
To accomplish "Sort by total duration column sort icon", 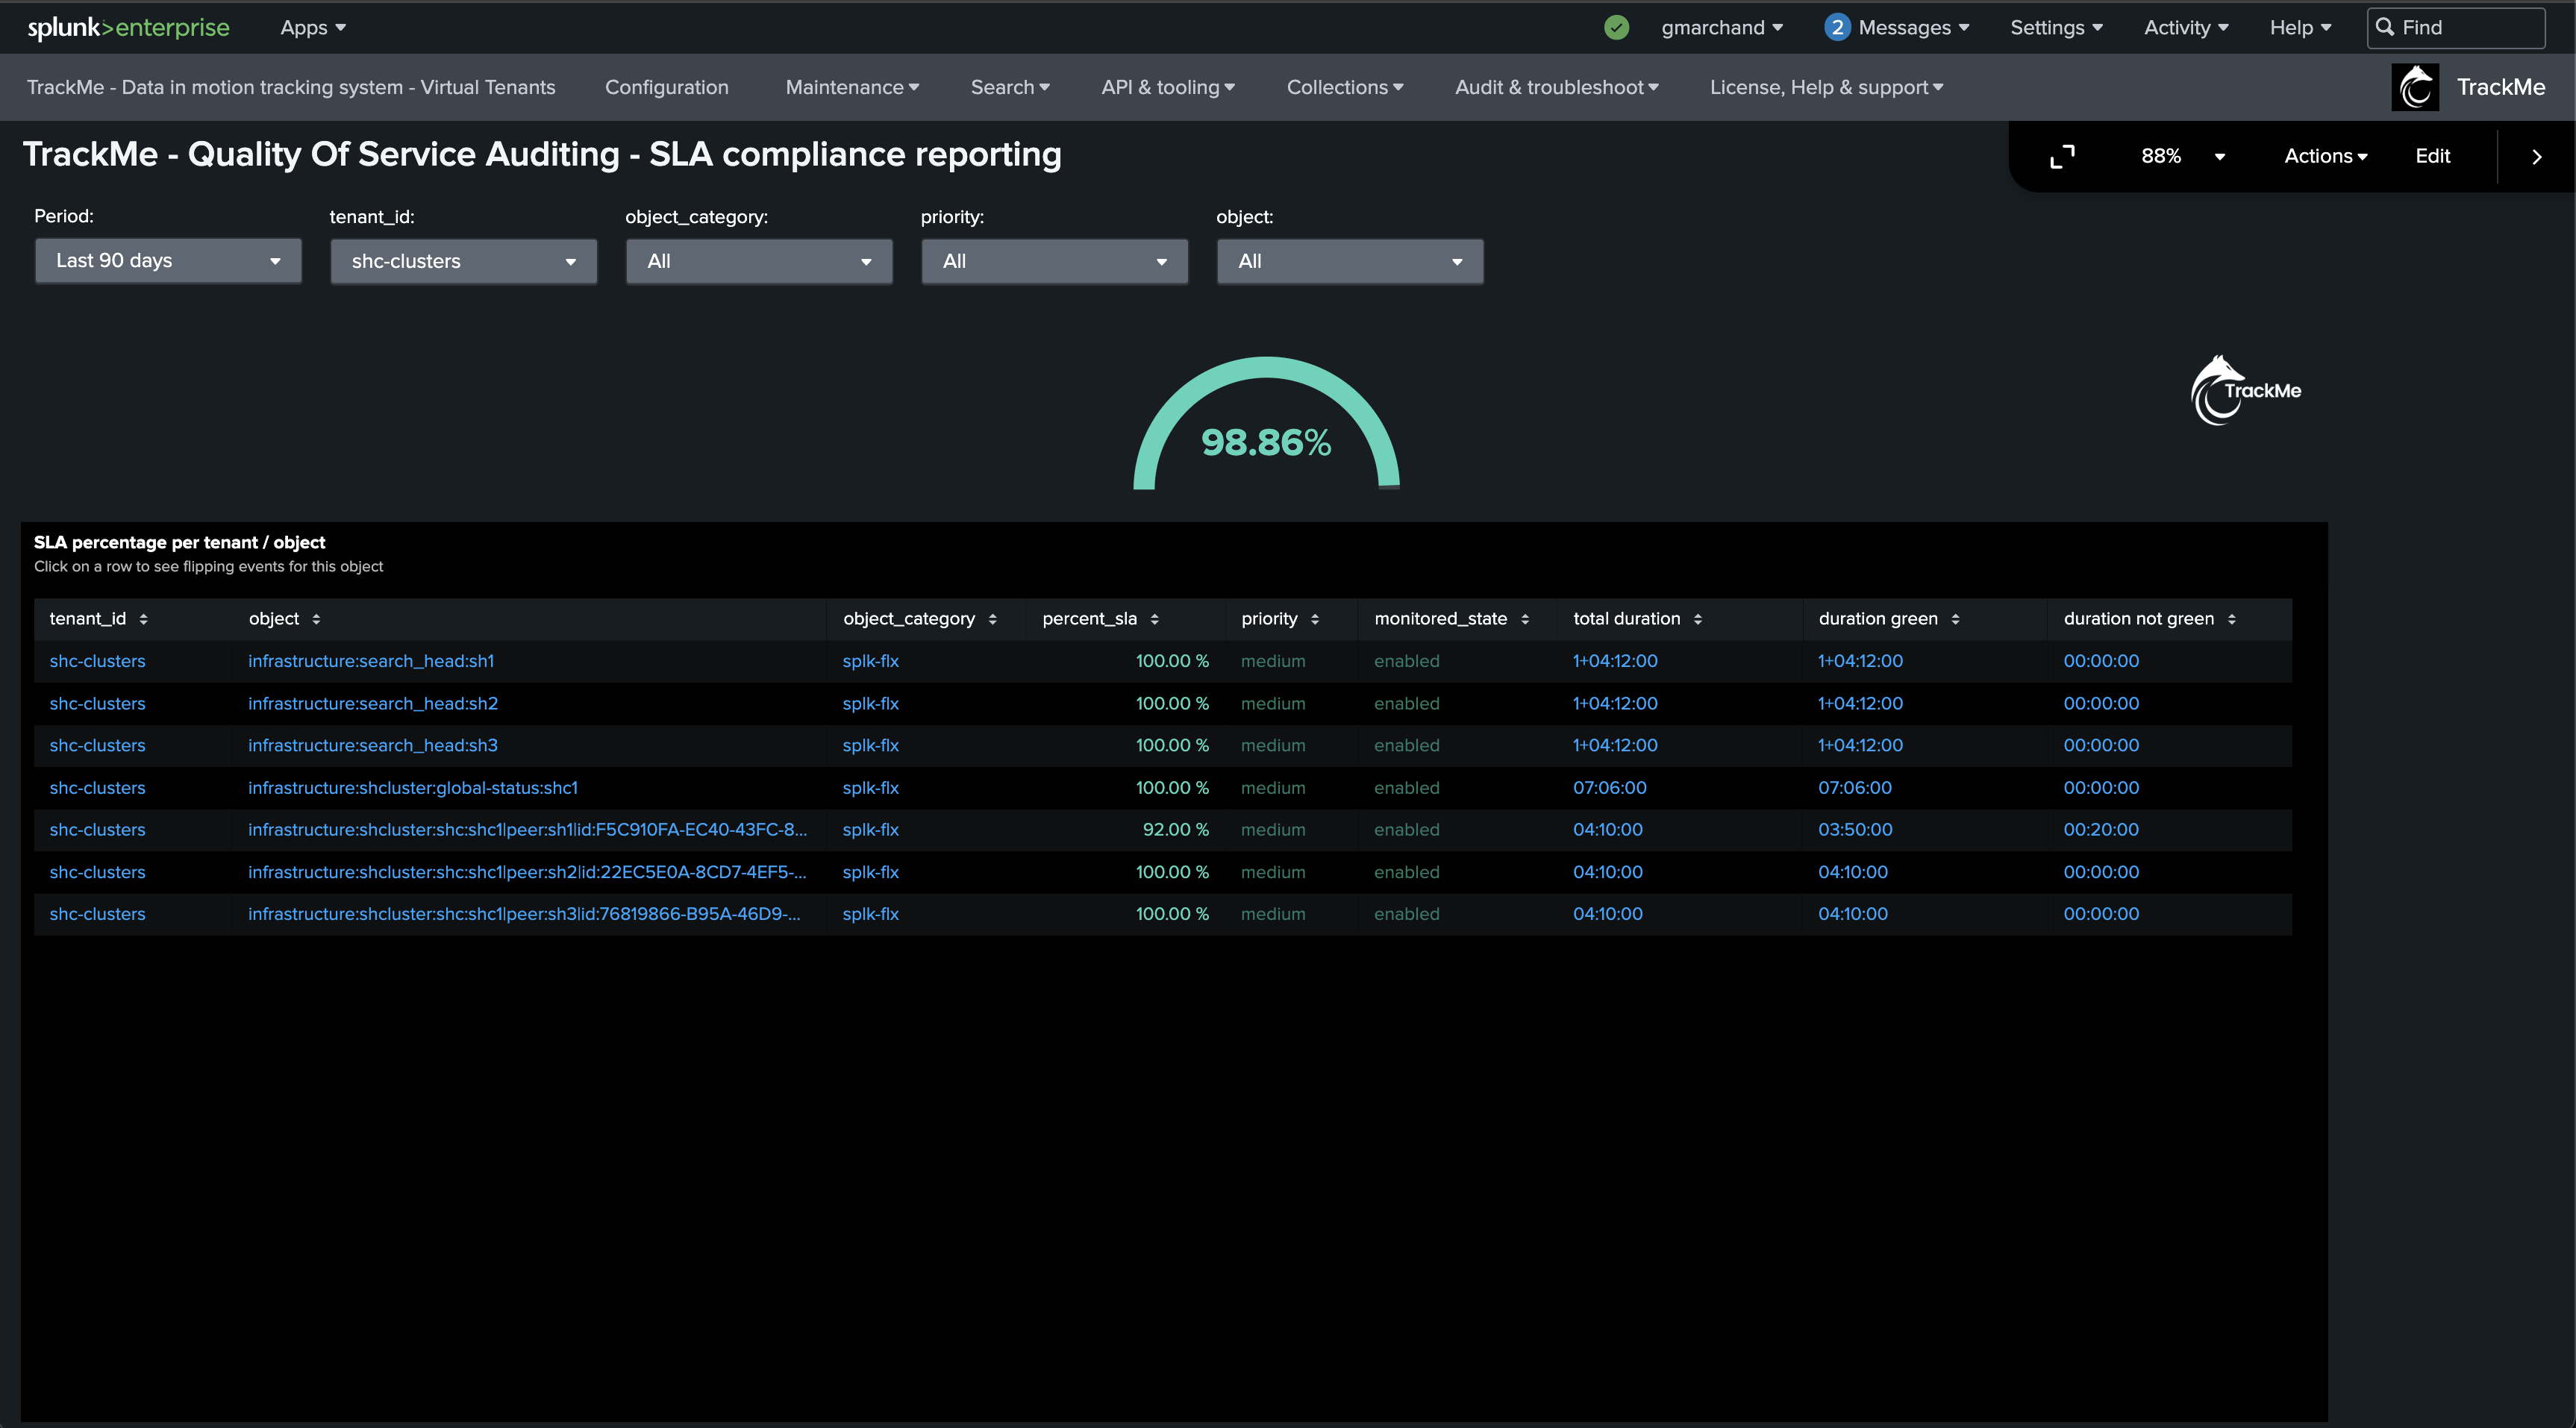I will click(x=1697, y=619).
